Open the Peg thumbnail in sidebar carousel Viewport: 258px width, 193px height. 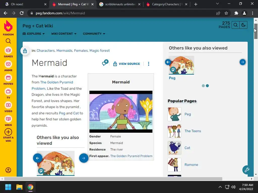tap(181, 65)
